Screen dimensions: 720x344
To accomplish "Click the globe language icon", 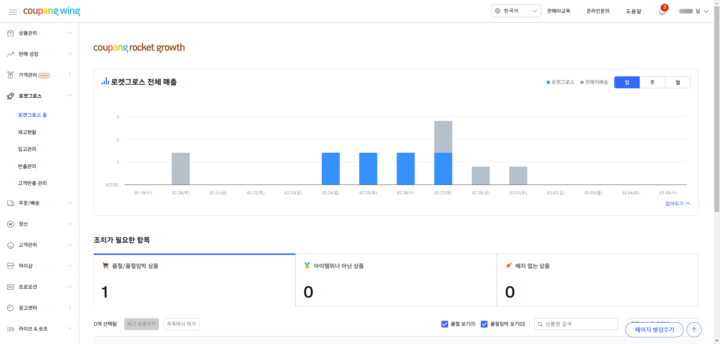I will 498,11.
